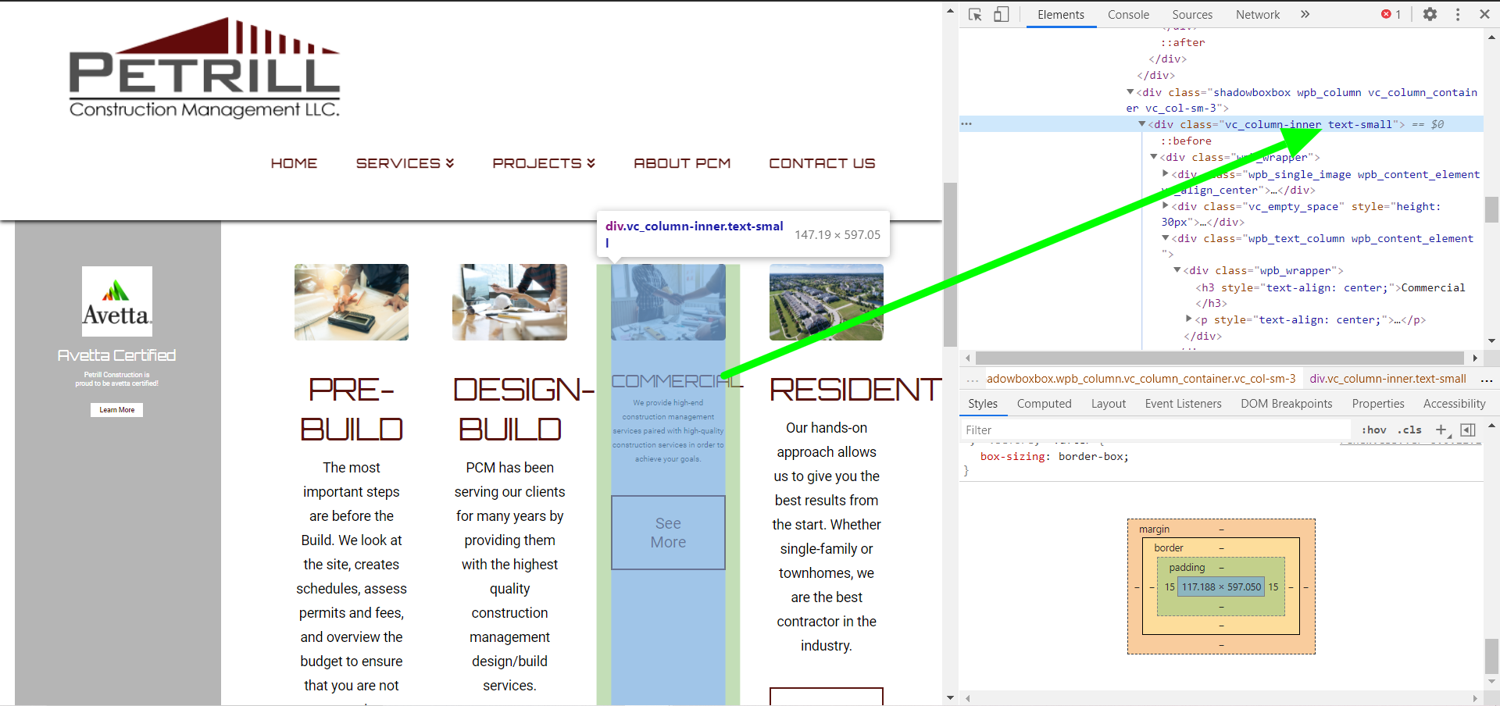Screen dimensions: 1500x706
Task: Show more DevTools tabs via the double chevron
Action: 1305,14
